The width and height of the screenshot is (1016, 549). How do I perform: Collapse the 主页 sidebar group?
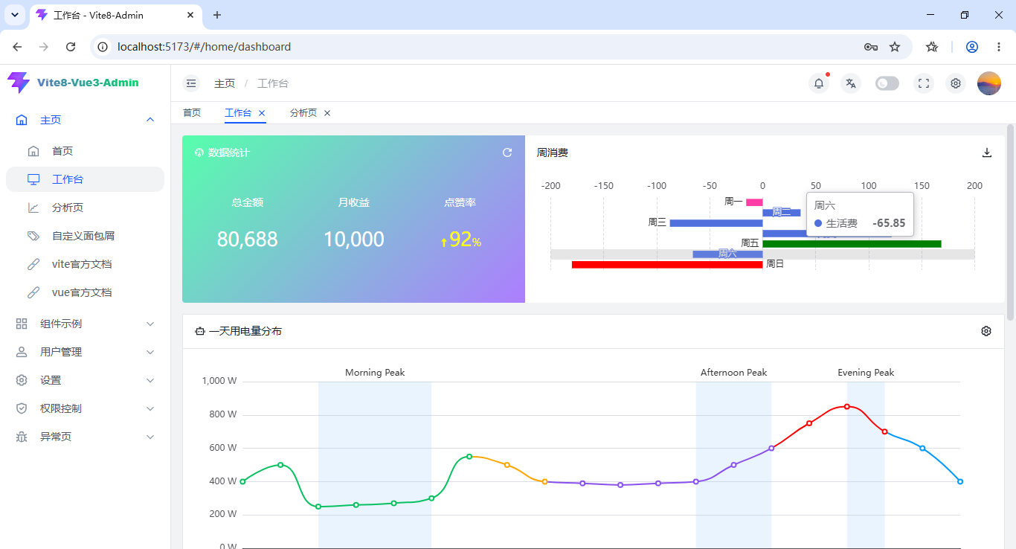click(85, 120)
